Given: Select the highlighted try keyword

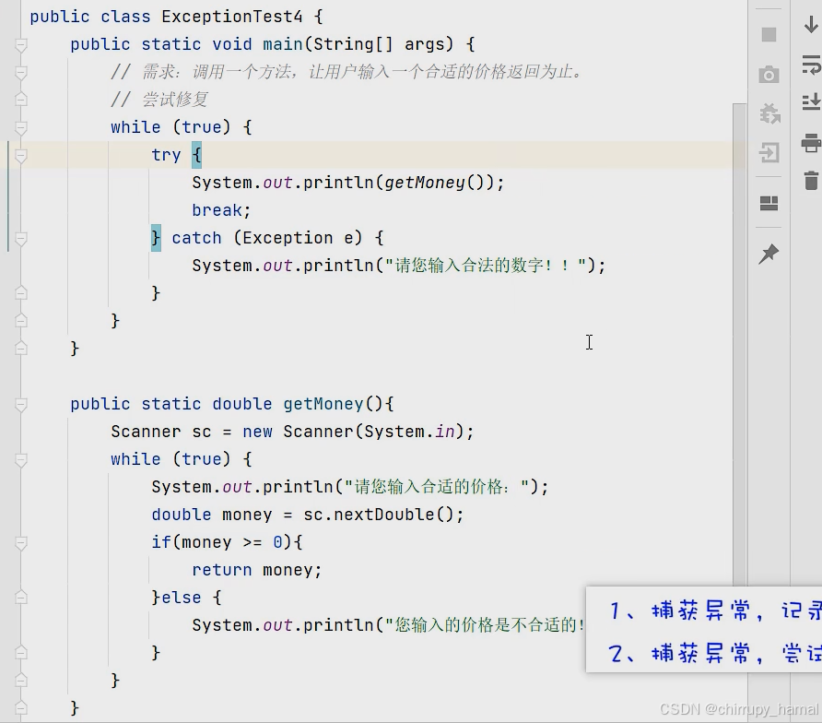Looking at the screenshot, I should pos(166,154).
